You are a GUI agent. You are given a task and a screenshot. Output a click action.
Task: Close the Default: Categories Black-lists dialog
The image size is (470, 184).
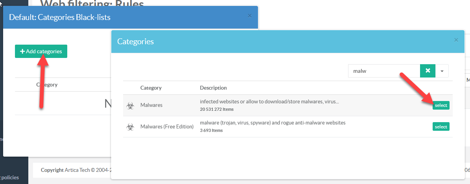point(249,16)
